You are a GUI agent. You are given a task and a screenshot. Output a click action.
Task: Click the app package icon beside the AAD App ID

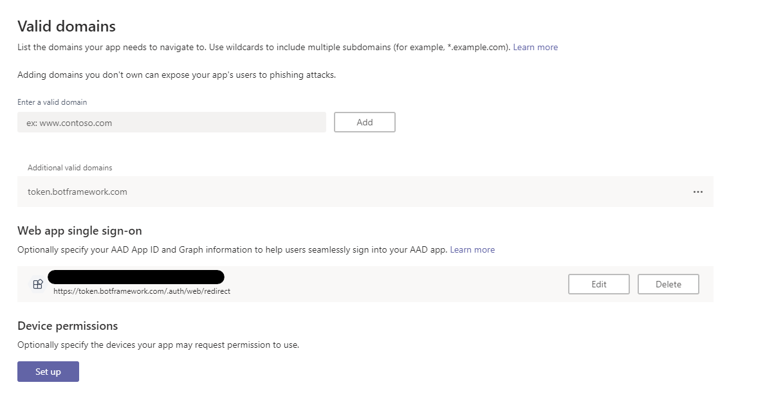click(38, 283)
